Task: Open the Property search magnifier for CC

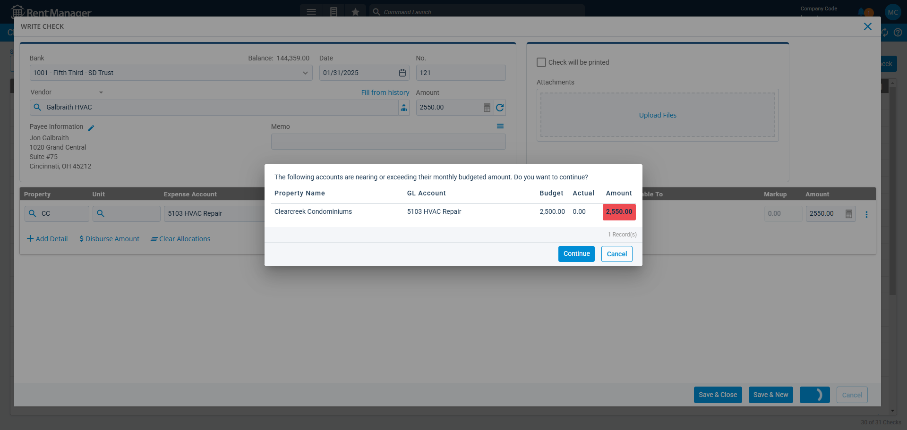Action: pos(33,213)
